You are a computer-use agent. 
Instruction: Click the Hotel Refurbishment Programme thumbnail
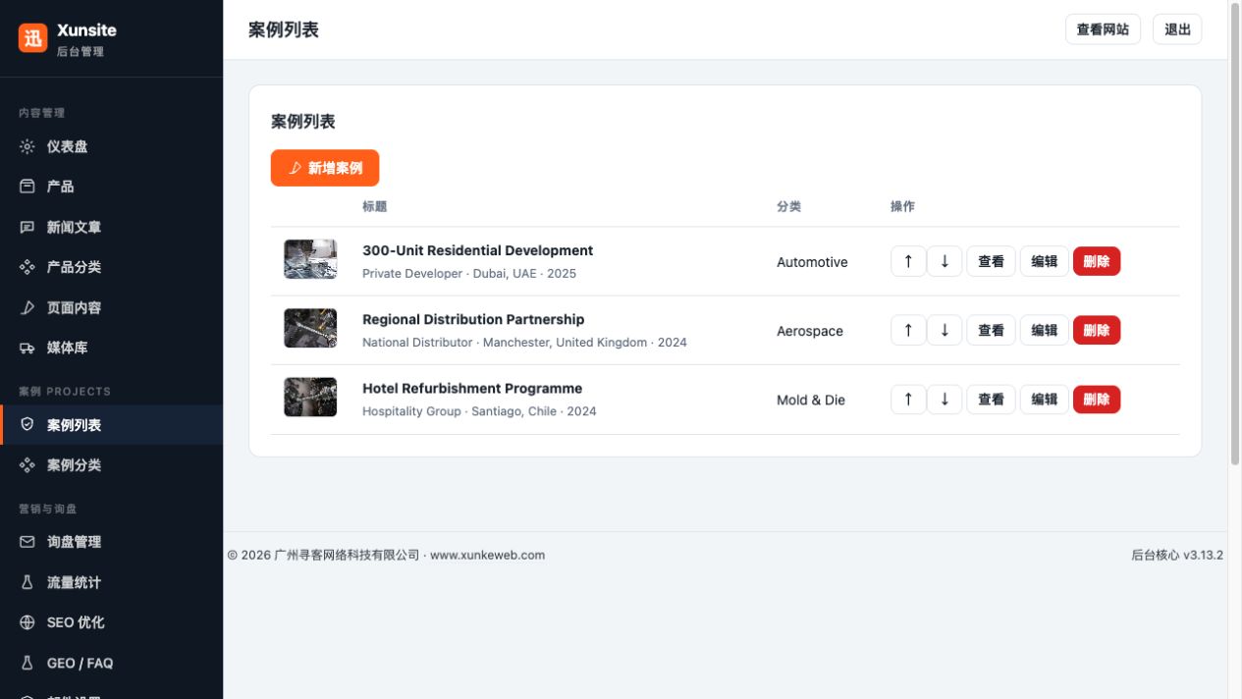[310, 397]
